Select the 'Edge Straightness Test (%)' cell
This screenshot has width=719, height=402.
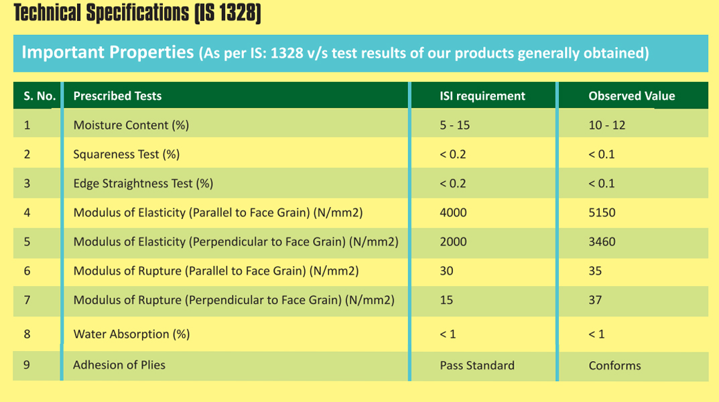click(143, 184)
